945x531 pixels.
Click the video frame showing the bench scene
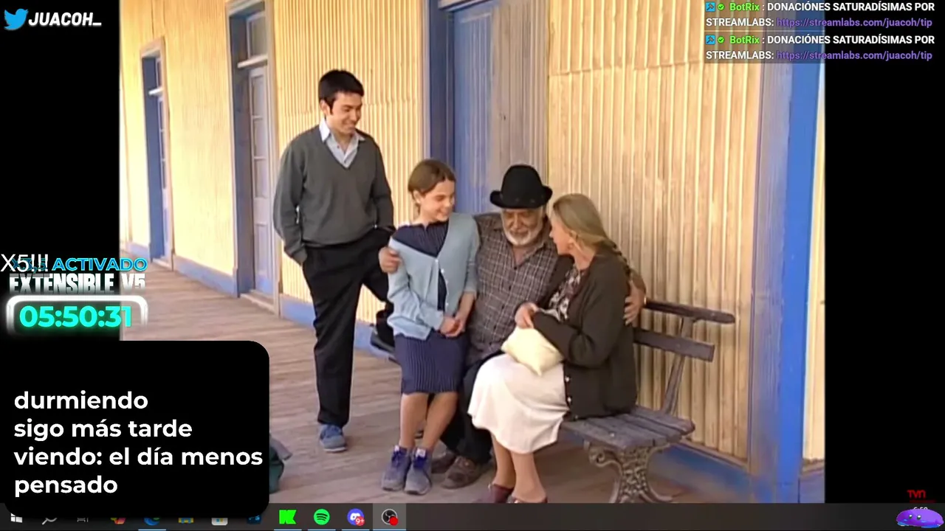point(472,251)
